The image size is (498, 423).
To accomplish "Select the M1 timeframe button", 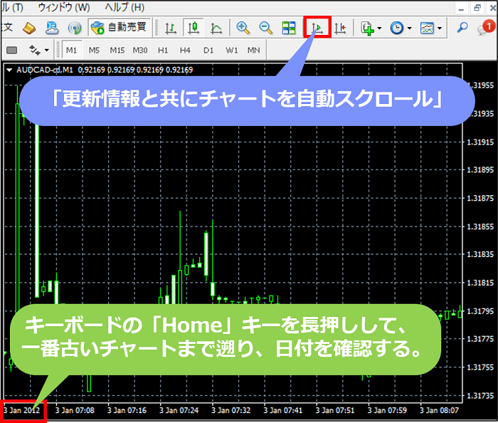I will (73, 51).
